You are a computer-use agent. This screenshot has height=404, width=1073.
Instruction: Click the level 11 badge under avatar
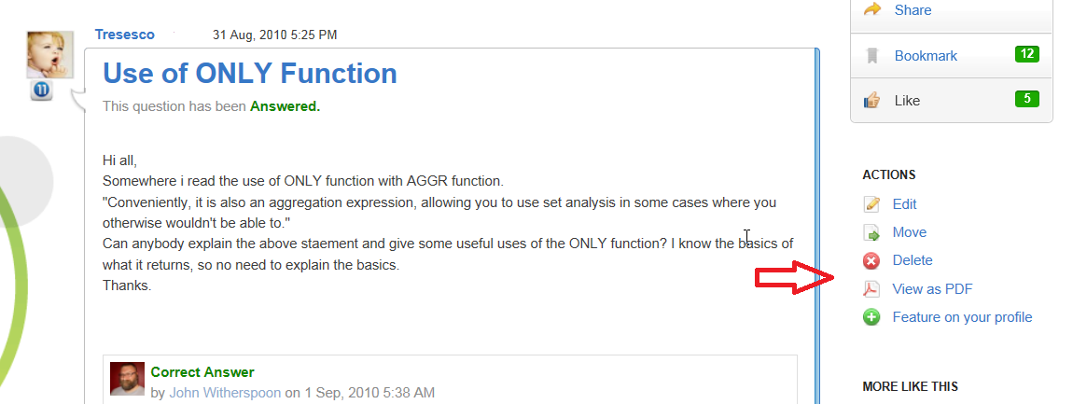coord(41,91)
